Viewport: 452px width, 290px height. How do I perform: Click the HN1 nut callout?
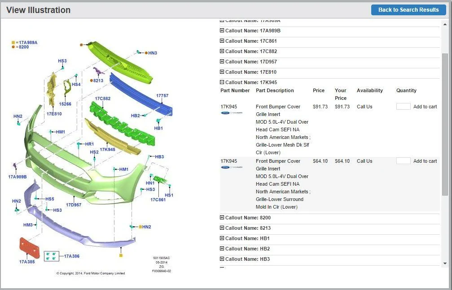150,183
